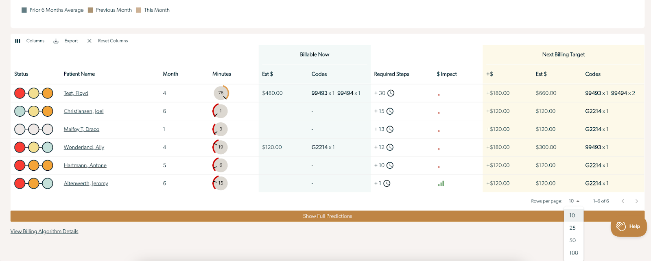
Task: Click $480.00 estimate cell
Action: pos(272,93)
